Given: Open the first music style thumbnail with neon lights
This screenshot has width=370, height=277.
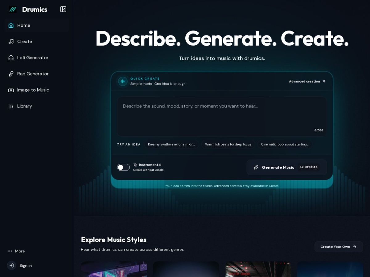Looking at the screenshot, I should (x=114, y=269).
